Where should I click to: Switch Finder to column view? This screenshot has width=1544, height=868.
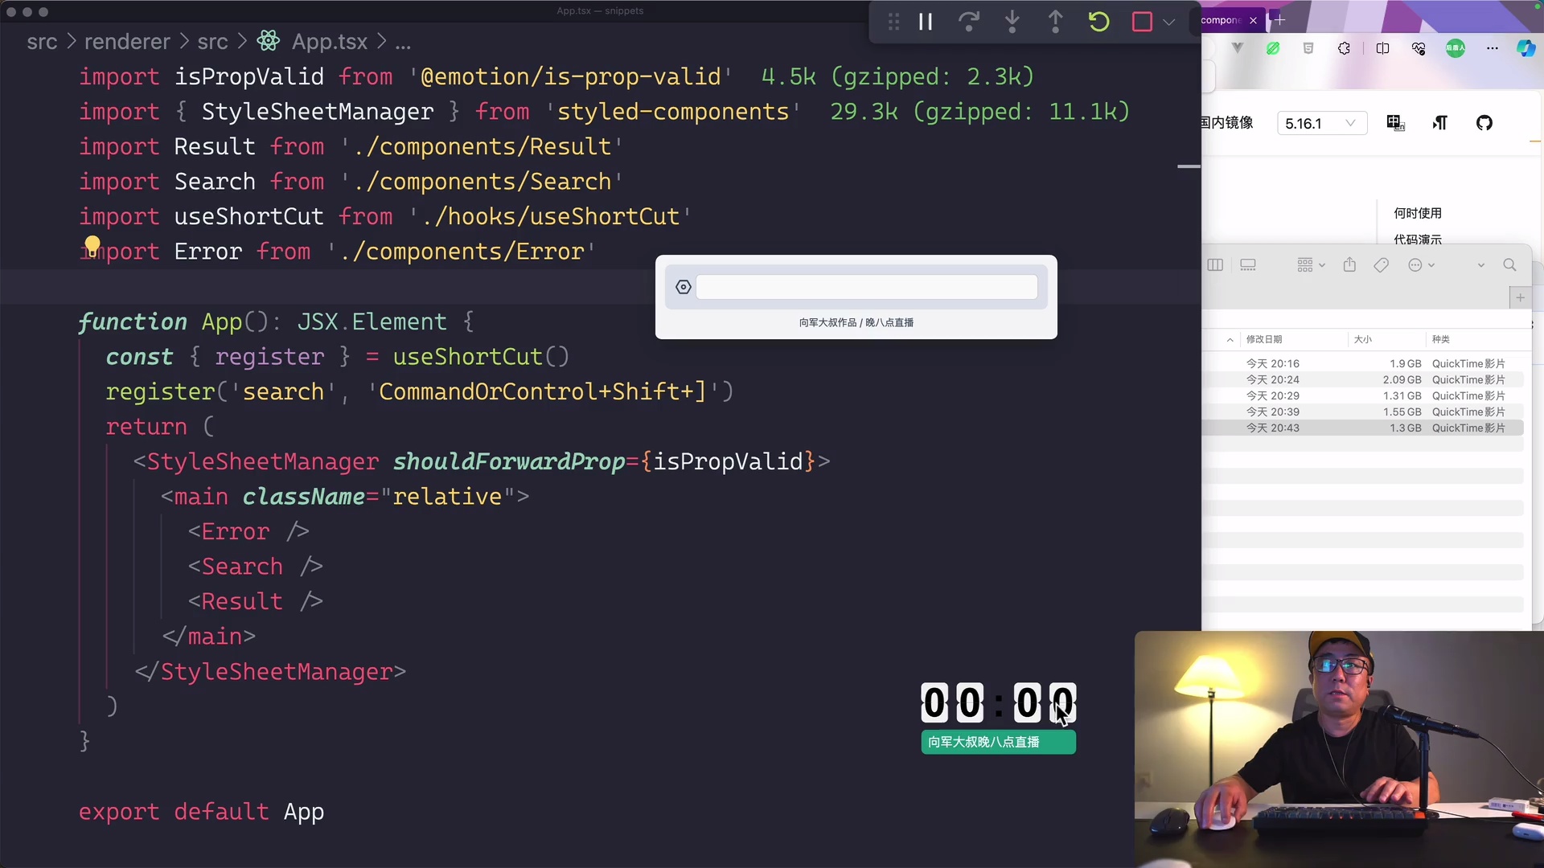1216,265
